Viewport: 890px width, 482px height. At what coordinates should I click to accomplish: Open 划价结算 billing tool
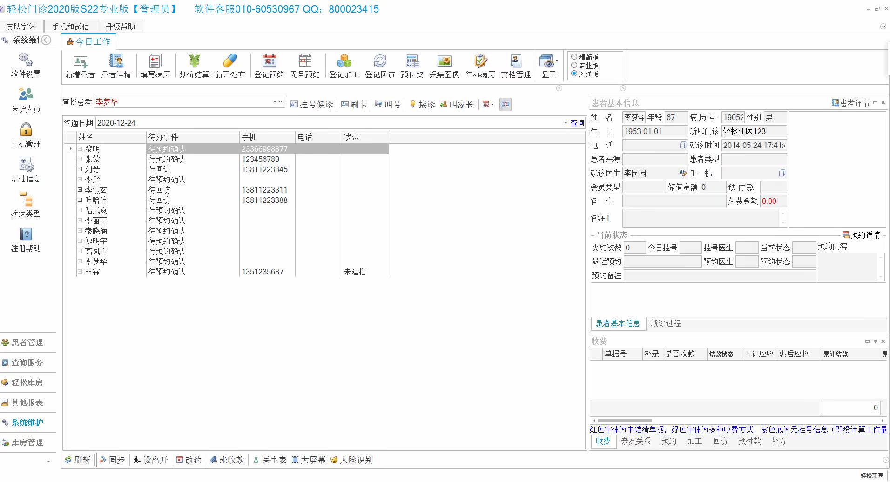(x=194, y=66)
